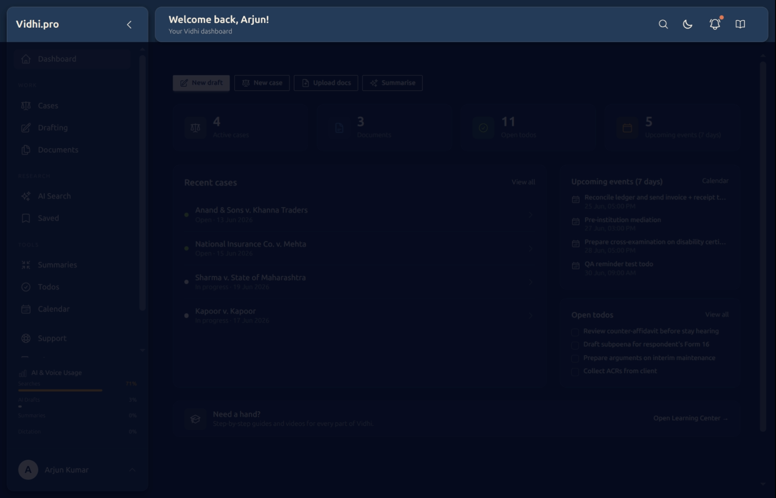This screenshot has height=498, width=776.
Task: Click the Documents stat card icon
Action: click(x=339, y=128)
